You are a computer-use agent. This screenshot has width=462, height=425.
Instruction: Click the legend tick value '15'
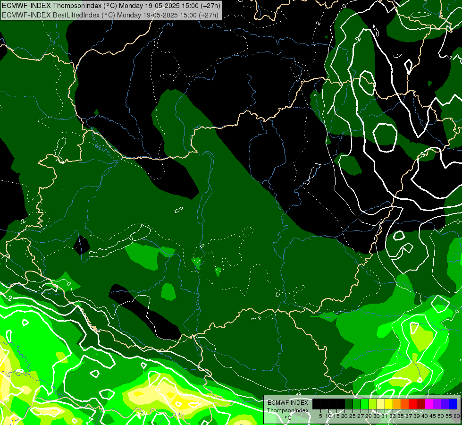(x=336, y=416)
